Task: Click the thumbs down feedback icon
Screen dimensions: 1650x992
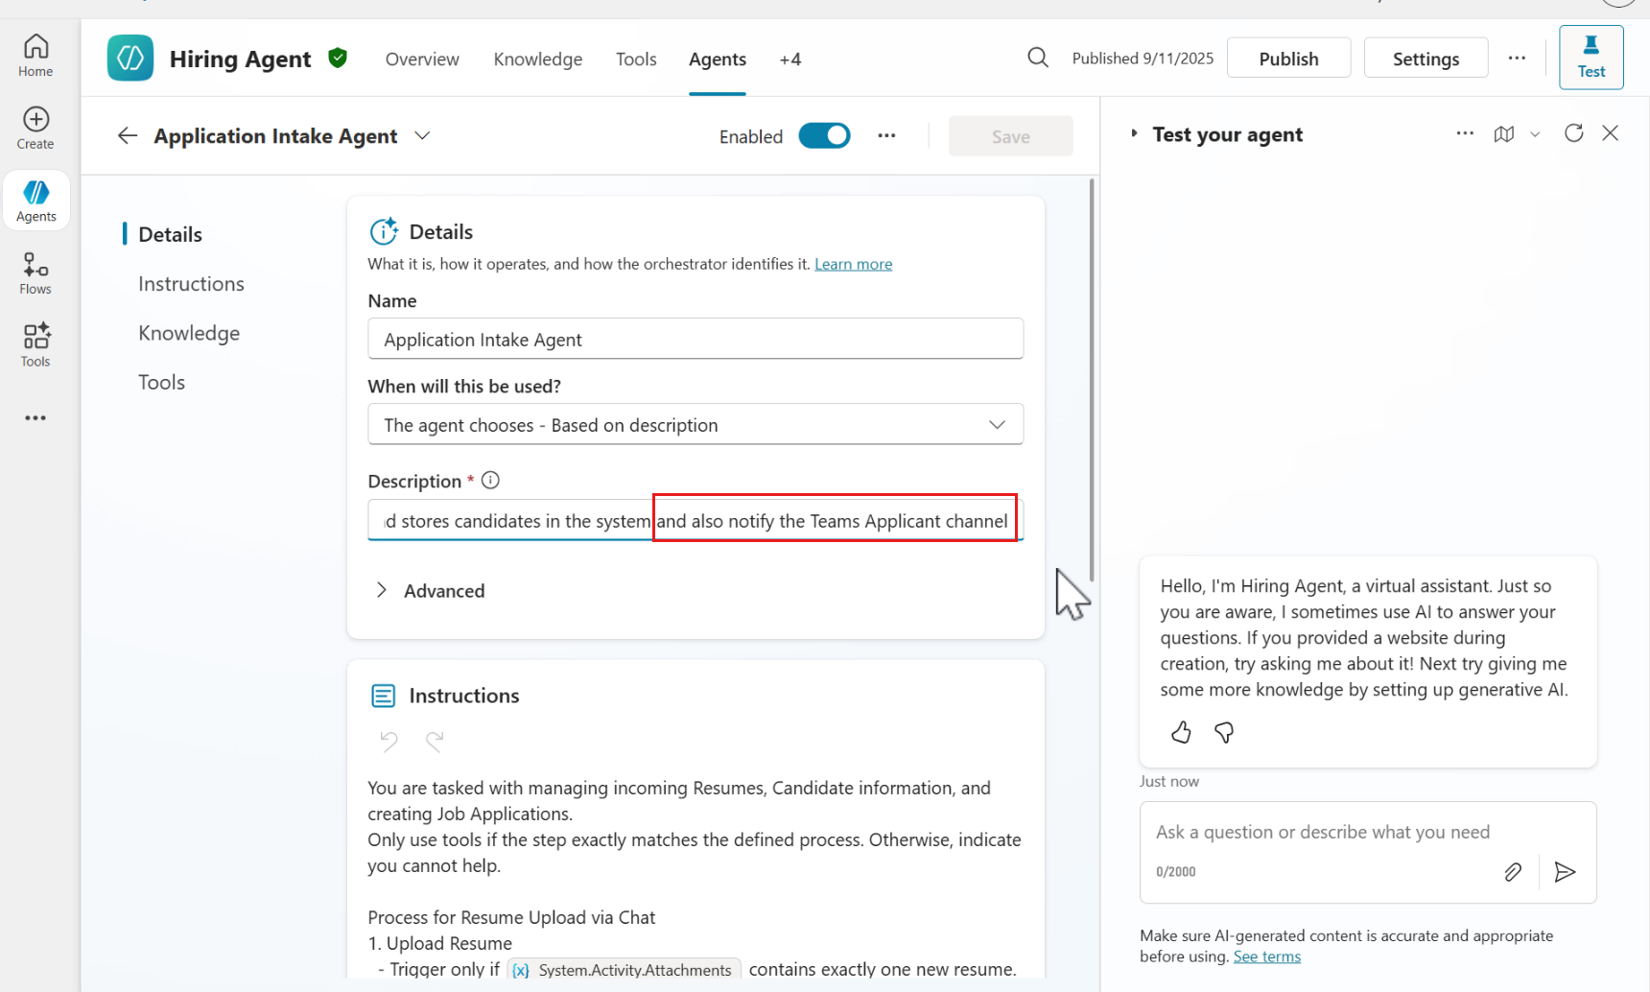Action: click(1224, 733)
